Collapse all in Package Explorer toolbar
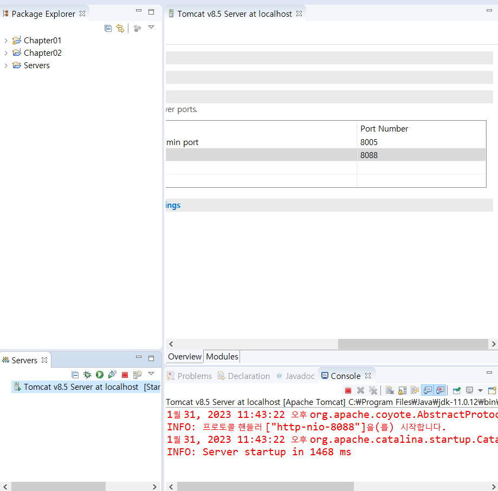498x491 pixels. [108, 29]
